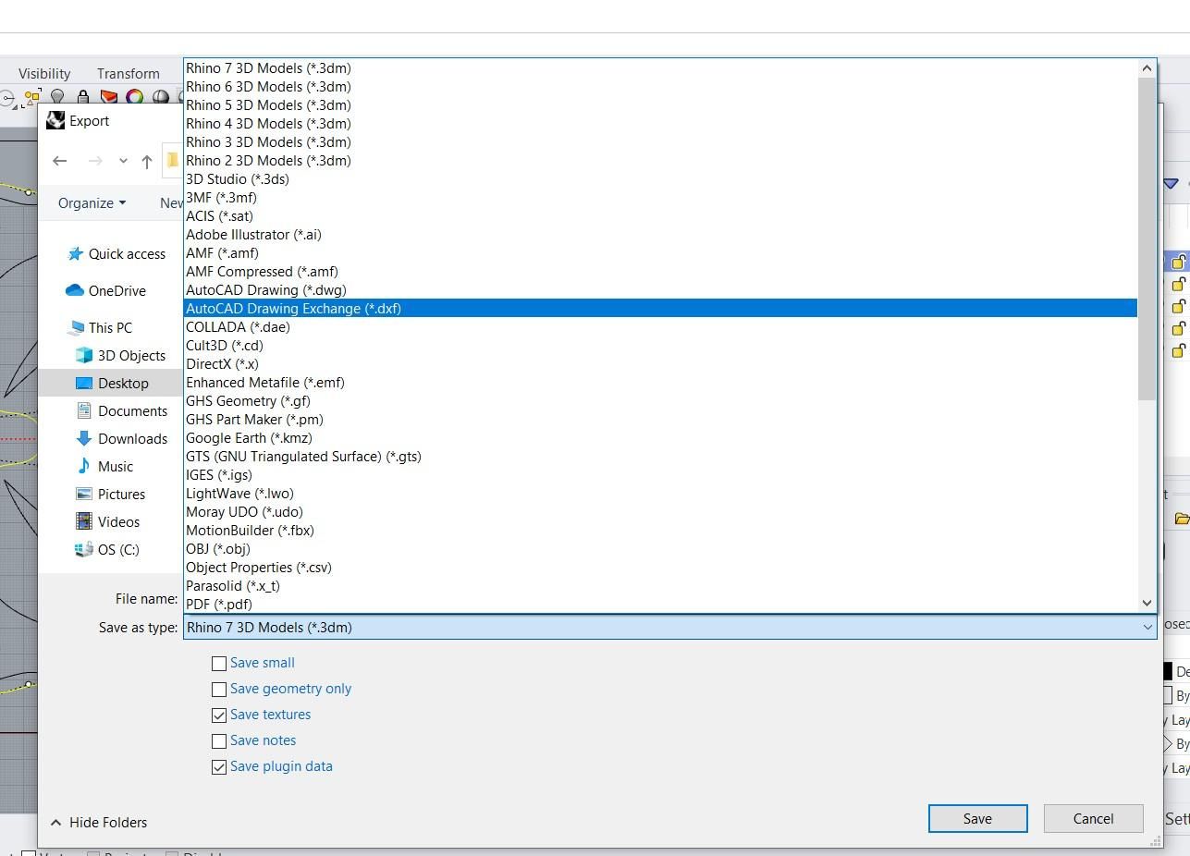
Task: Switch to the Transform tab
Action: pos(128,73)
